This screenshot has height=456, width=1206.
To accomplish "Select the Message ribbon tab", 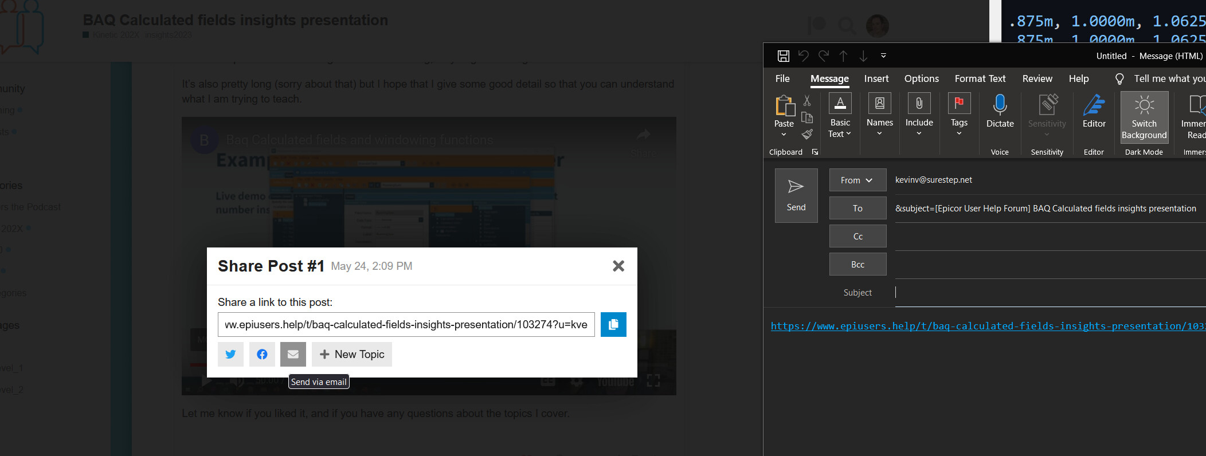I will pos(829,78).
